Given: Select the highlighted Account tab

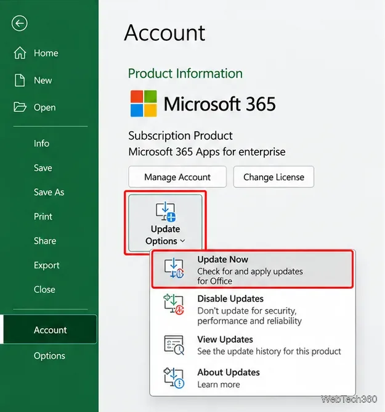Looking at the screenshot, I should pos(50,329).
